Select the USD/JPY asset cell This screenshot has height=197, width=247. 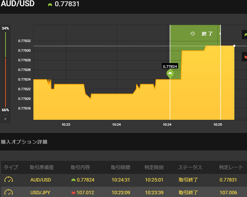pyautogui.click(x=40, y=192)
